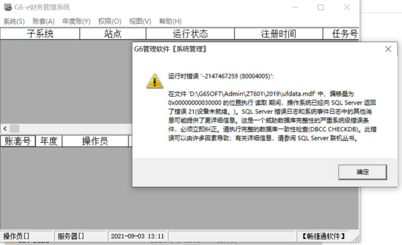Select the 注册时间 column header
This screenshot has height=245, width=402.
tap(279, 34)
